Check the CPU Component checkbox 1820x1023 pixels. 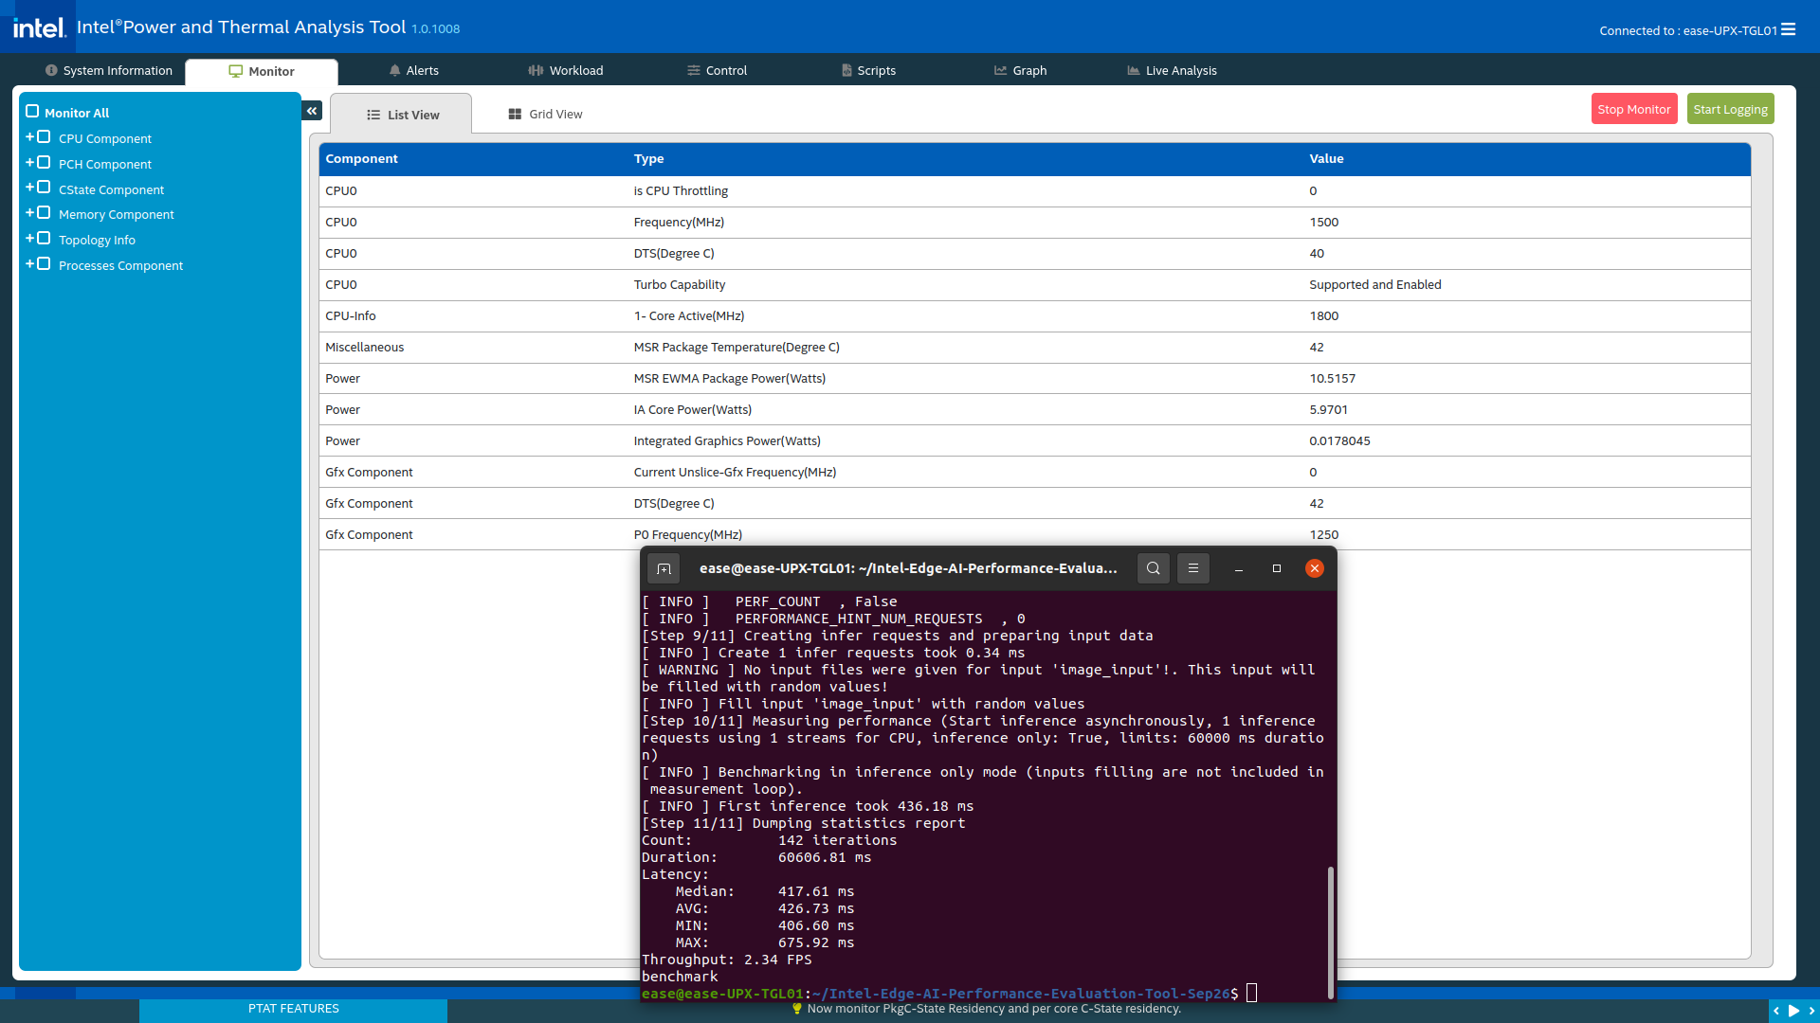[44, 137]
